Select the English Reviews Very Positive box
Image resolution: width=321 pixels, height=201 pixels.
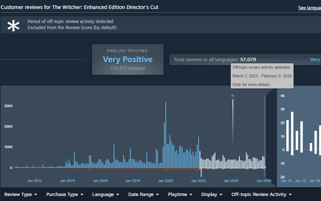(128, 60)
